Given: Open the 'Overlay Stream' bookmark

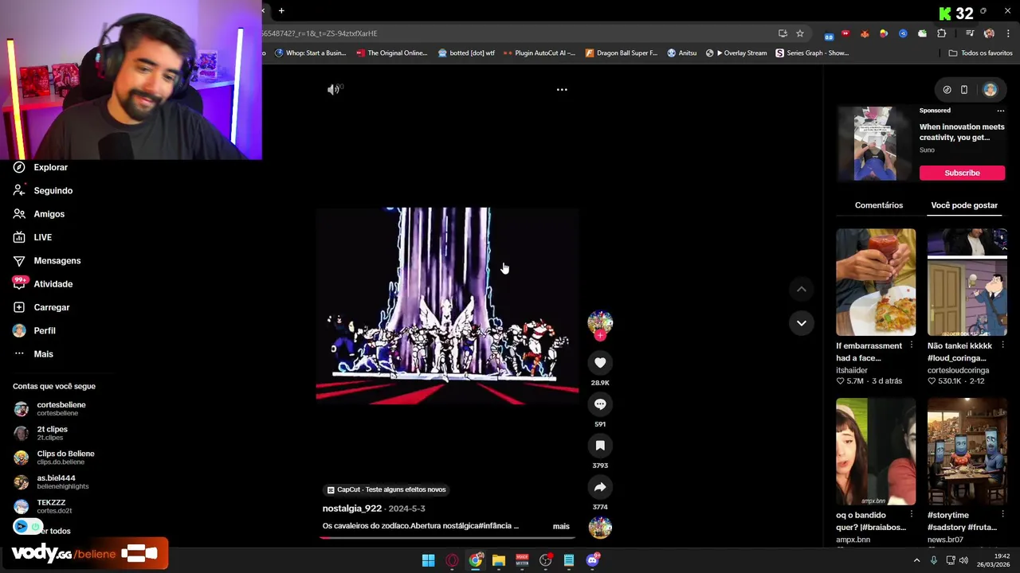Looking at the screenshot, I should coord(736,53).
